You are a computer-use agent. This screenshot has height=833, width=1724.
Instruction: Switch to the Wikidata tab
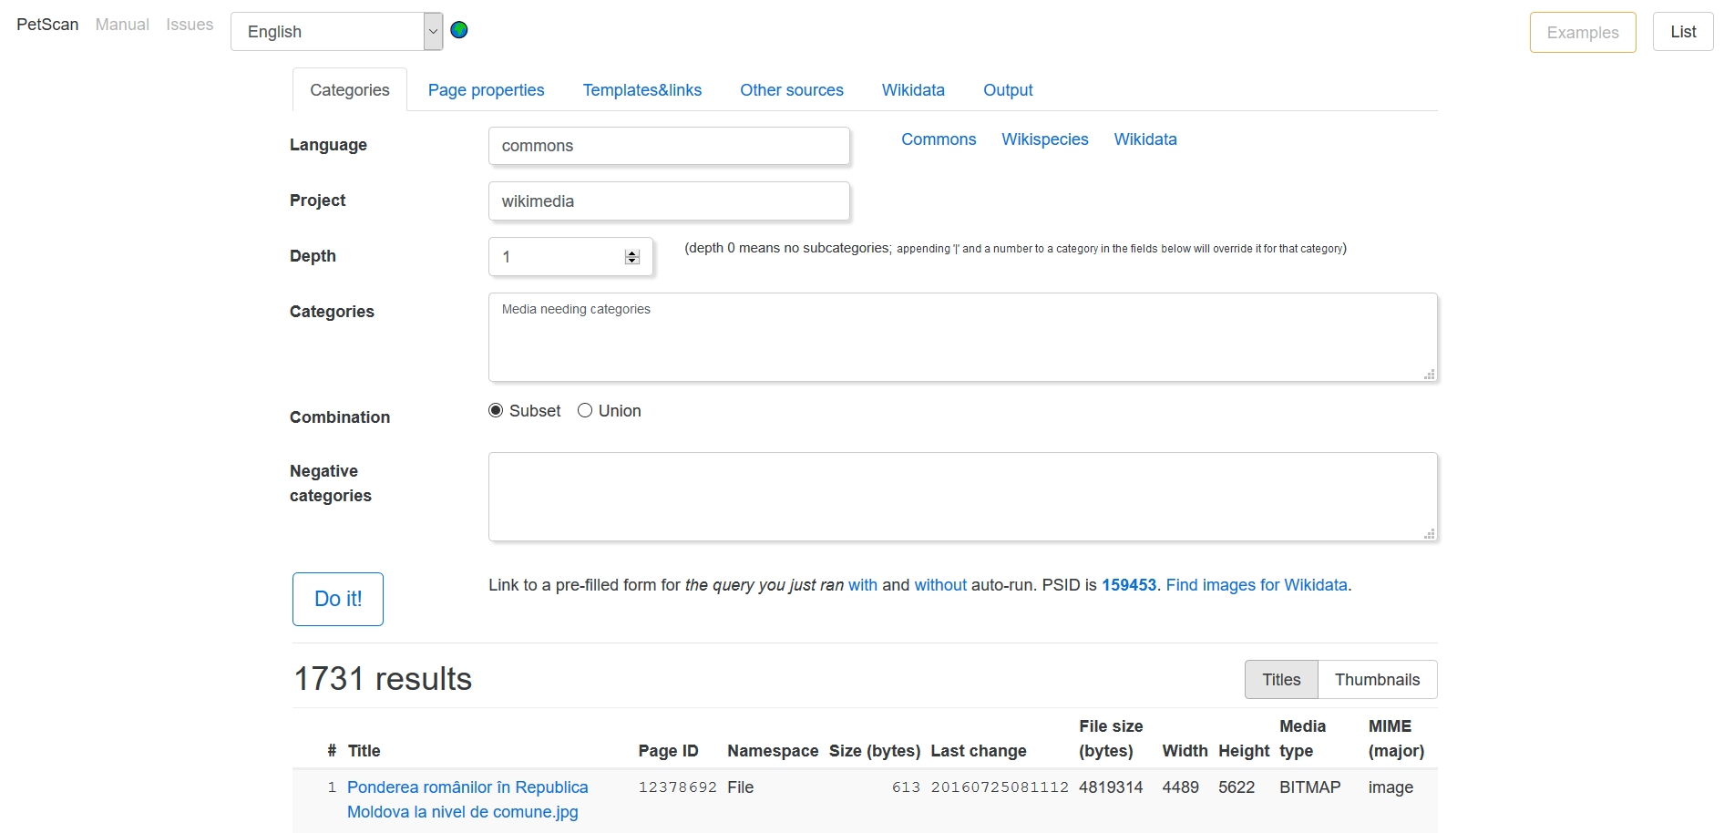[x=912, y=90]
